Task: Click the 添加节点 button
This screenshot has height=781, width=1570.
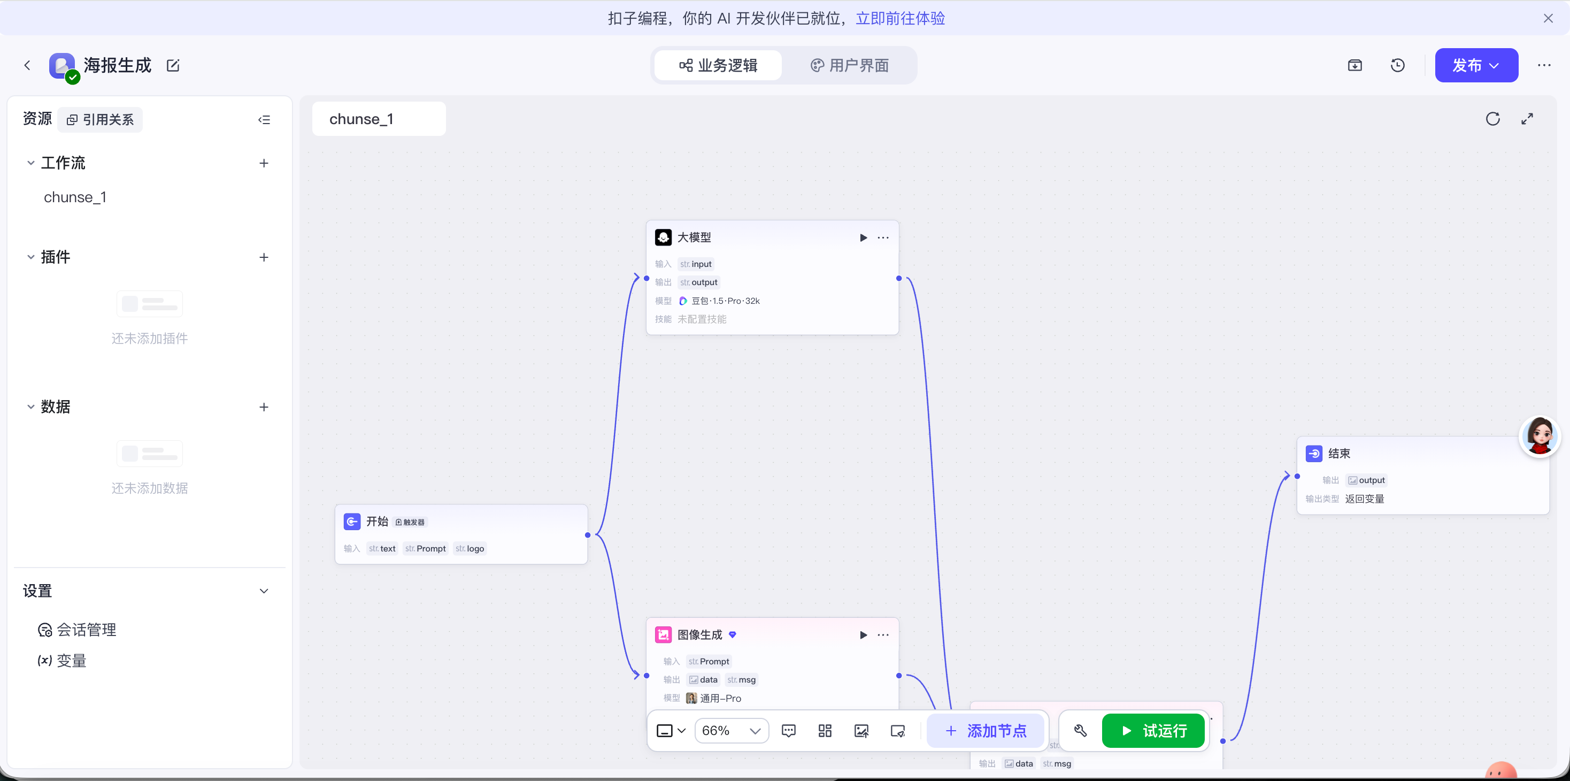Action: coord(986,730)
